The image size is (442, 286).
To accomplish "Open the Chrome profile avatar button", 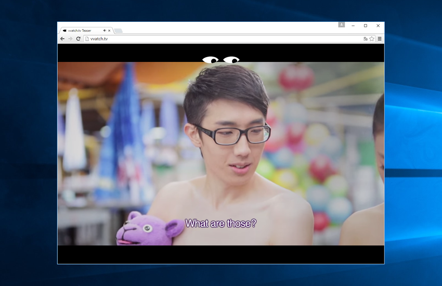I will tap(341, 25).
